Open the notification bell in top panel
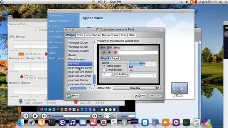This screenshot has width=228, height=128. pyautogui.click(x=187, y=2)
